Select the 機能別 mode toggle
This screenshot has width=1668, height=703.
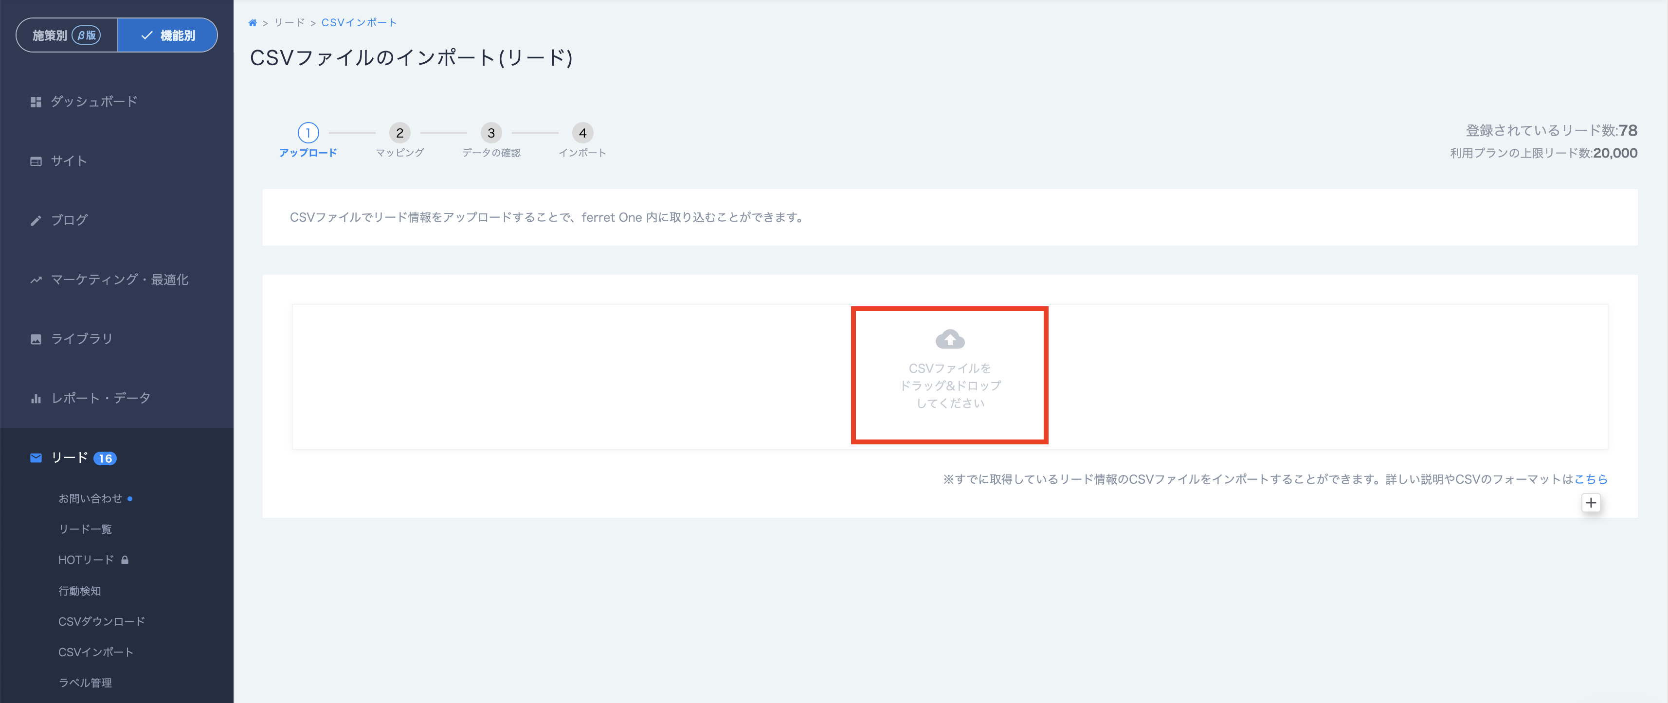tap(167, 35)
